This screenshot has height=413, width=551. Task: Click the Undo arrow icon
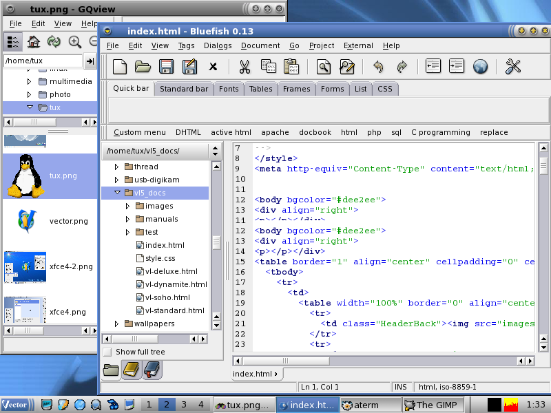[377, 67]
